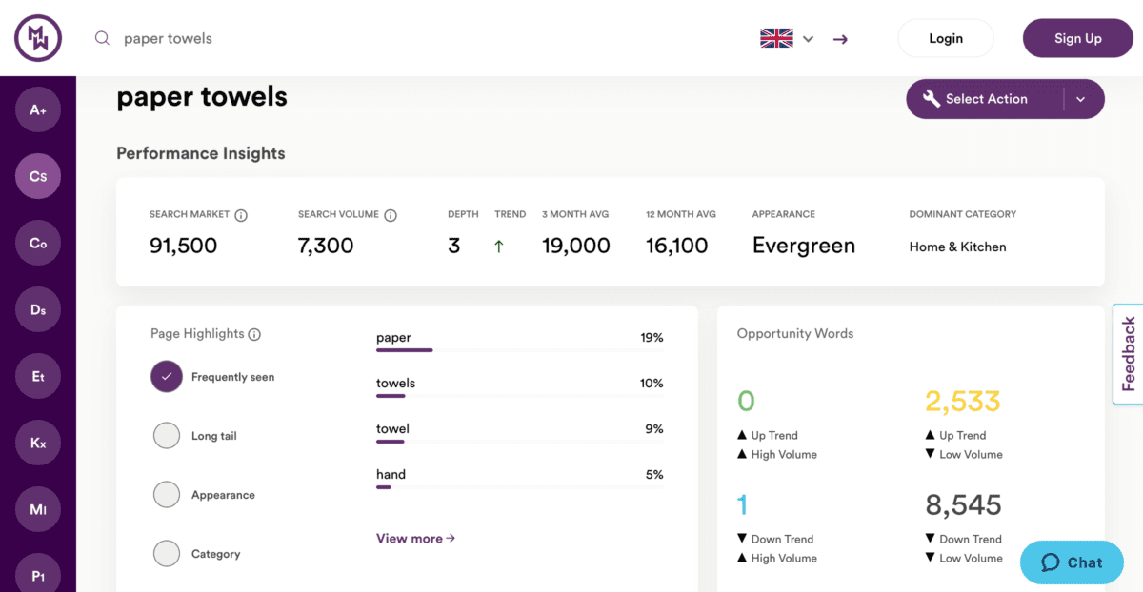Select the Frequently seen radio option
The width and height of the screenshot is (1143, 592).
click(167, 377)
